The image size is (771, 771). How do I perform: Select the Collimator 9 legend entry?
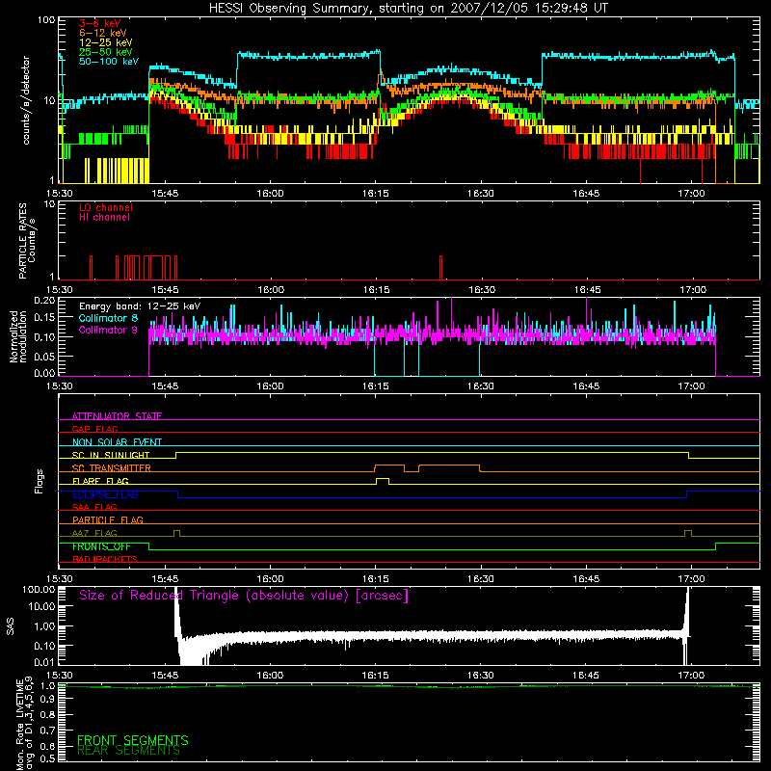tap(108, 330)
